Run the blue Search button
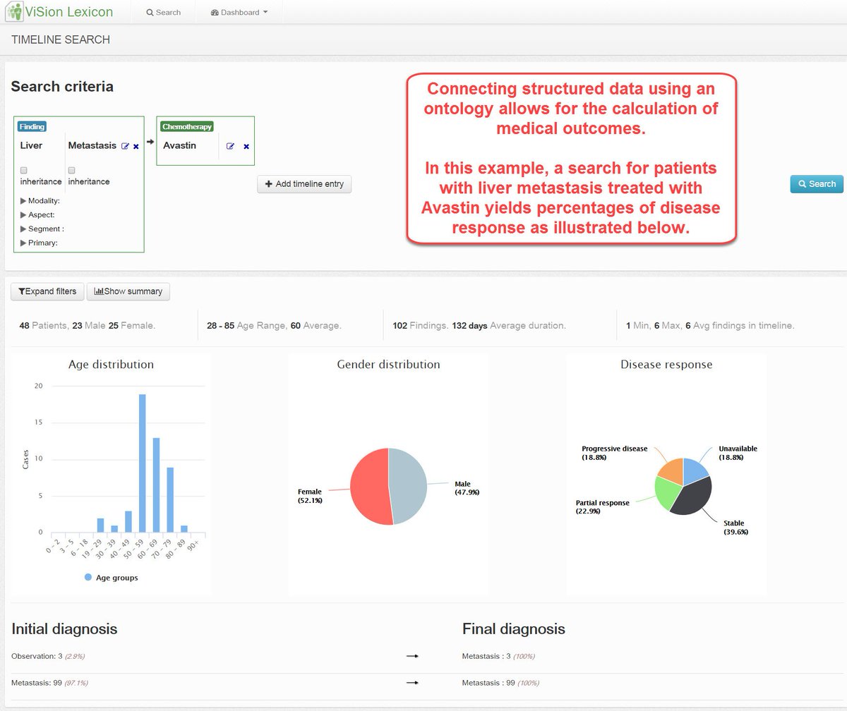This screenshot has height=711, width=847. tap(817, 184)
